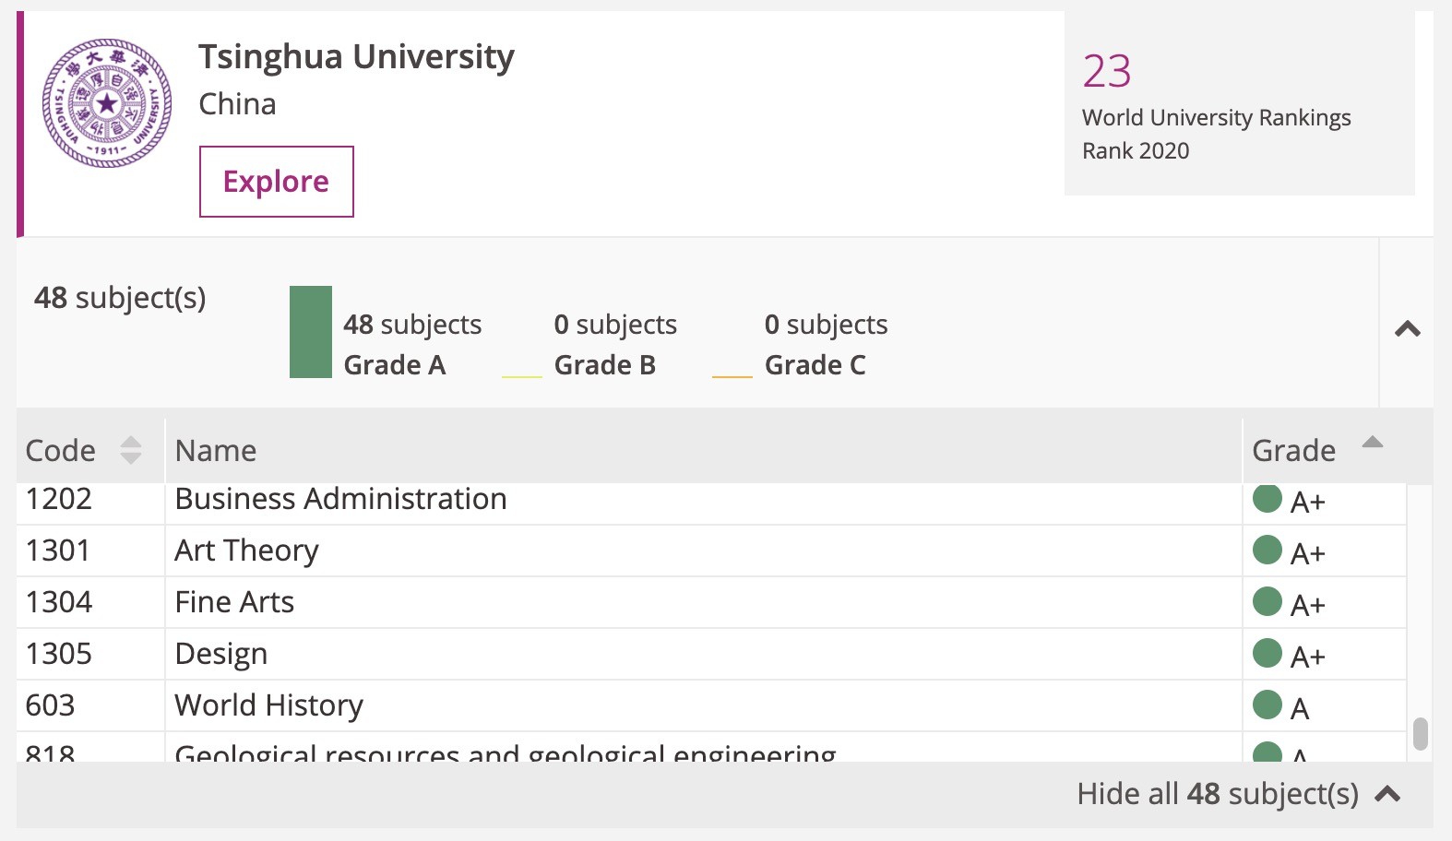The height and width of the screenshot is (841, 1452).
Task: Click the Explore button
Action: [x=276, y=182]
